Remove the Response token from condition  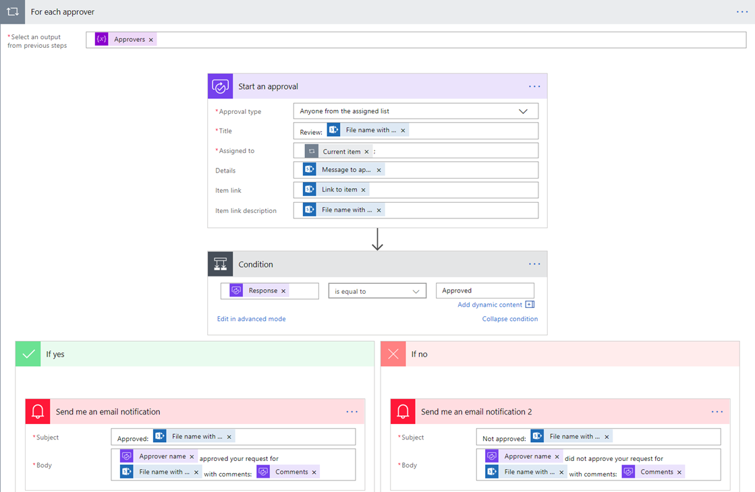(283, 291)
